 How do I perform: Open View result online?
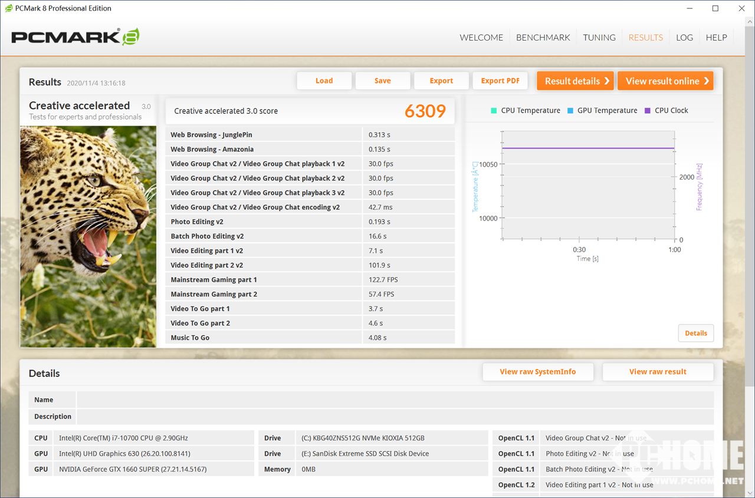pos(665,81)
